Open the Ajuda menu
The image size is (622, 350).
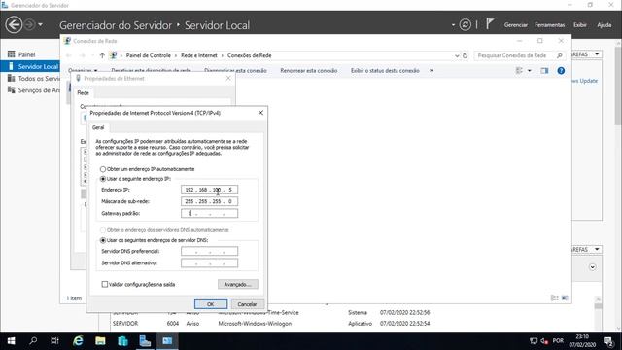[605, 25]
